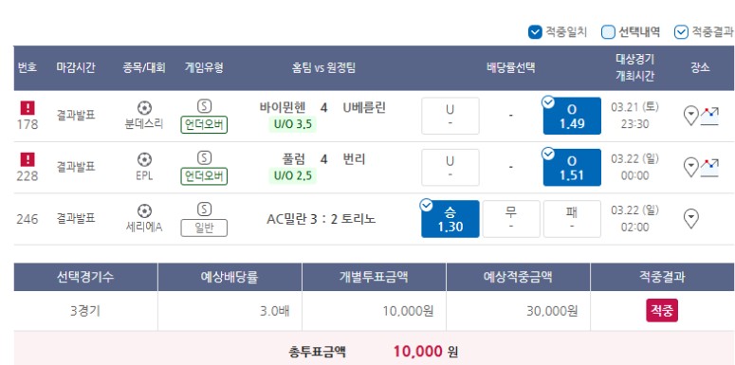Toggle the 적중결과 checkbox

(x=681, y=32)
